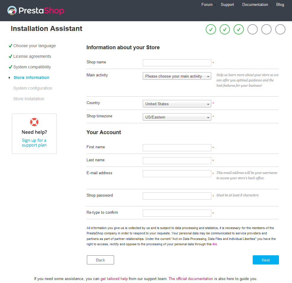292x283 pixels.
Task: Click the lifebuoy Need help icon
Action: (x=34, y=122)
